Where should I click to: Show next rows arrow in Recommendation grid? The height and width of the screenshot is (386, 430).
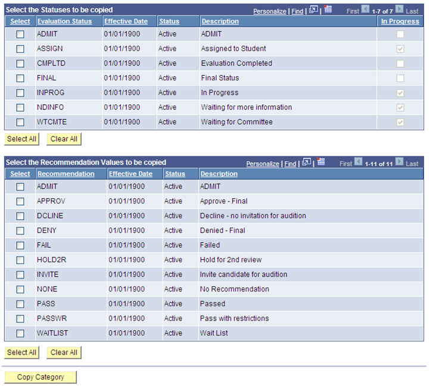pyautogui.click(x=399, y=162)
